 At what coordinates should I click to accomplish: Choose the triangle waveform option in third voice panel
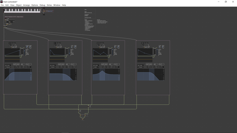[113, 53]
